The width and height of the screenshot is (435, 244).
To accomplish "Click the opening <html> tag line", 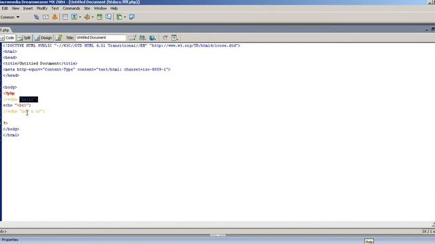I will click(10, 52).
